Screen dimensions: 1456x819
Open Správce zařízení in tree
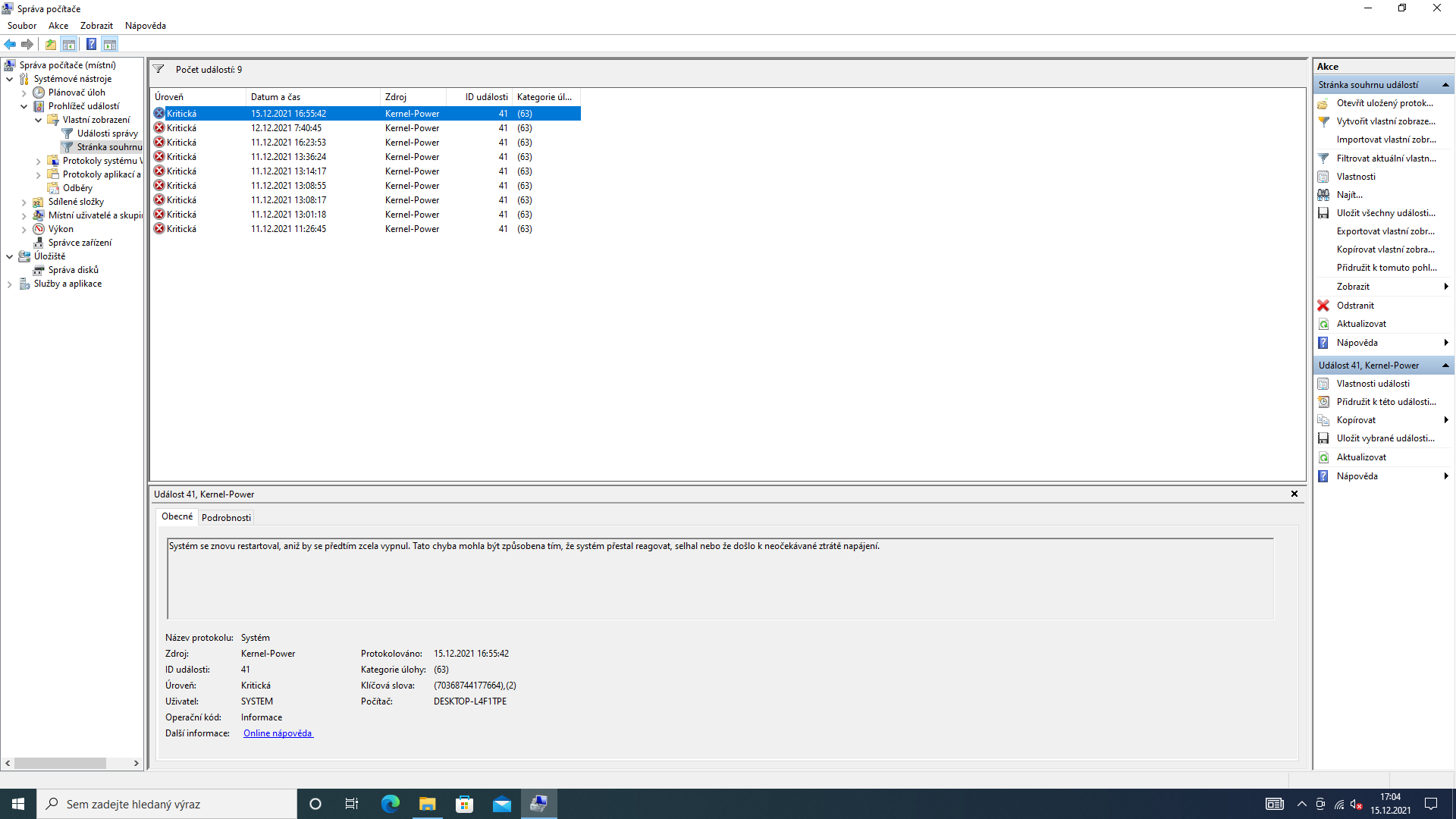click(80, 243)
